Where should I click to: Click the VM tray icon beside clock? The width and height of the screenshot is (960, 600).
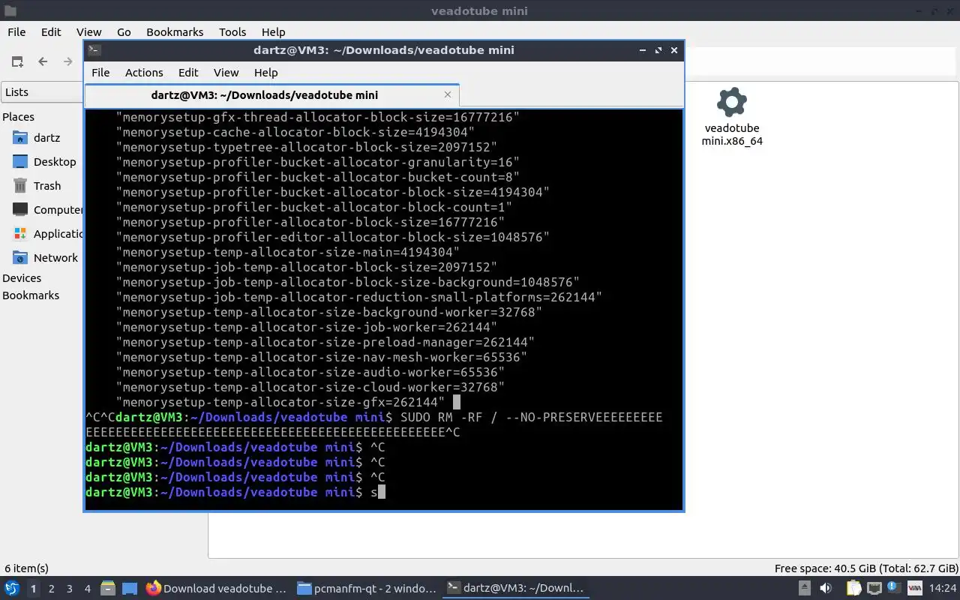click(x=915, y=589)
